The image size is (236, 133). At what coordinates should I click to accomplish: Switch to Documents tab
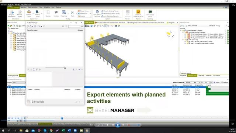point(216,75)
